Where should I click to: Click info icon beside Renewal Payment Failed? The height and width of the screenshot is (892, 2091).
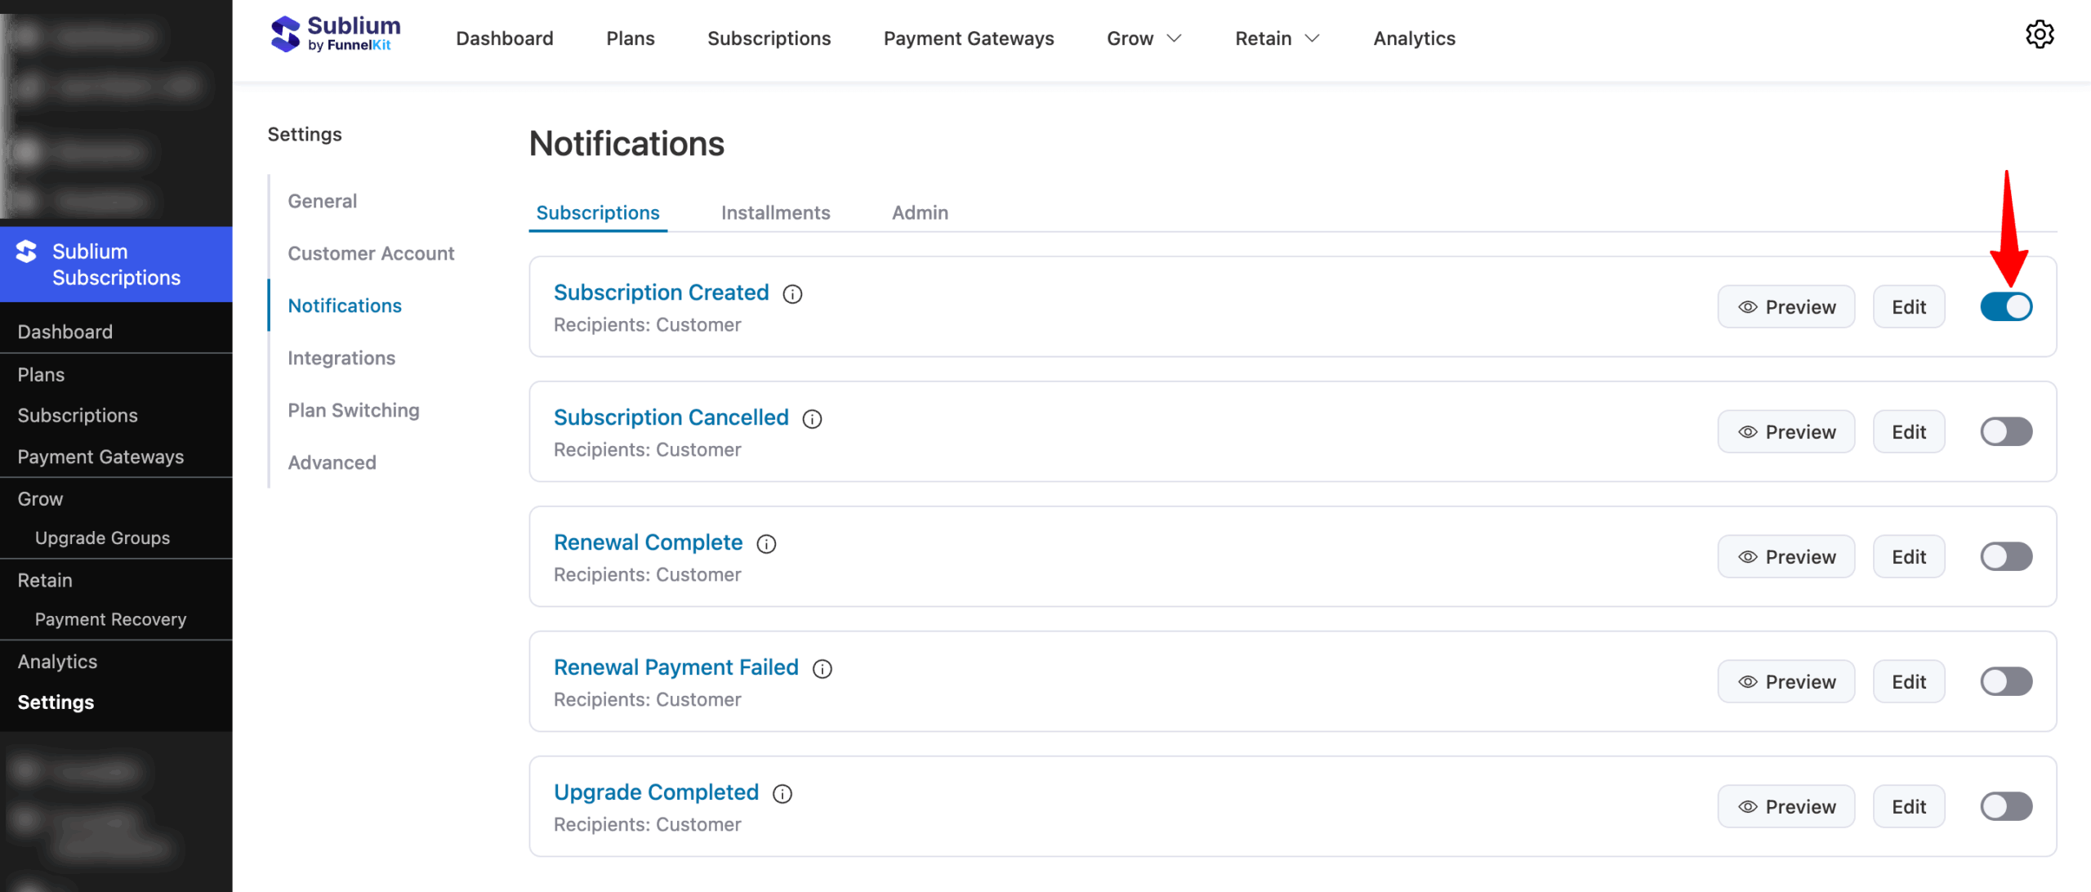pos(822,669)
